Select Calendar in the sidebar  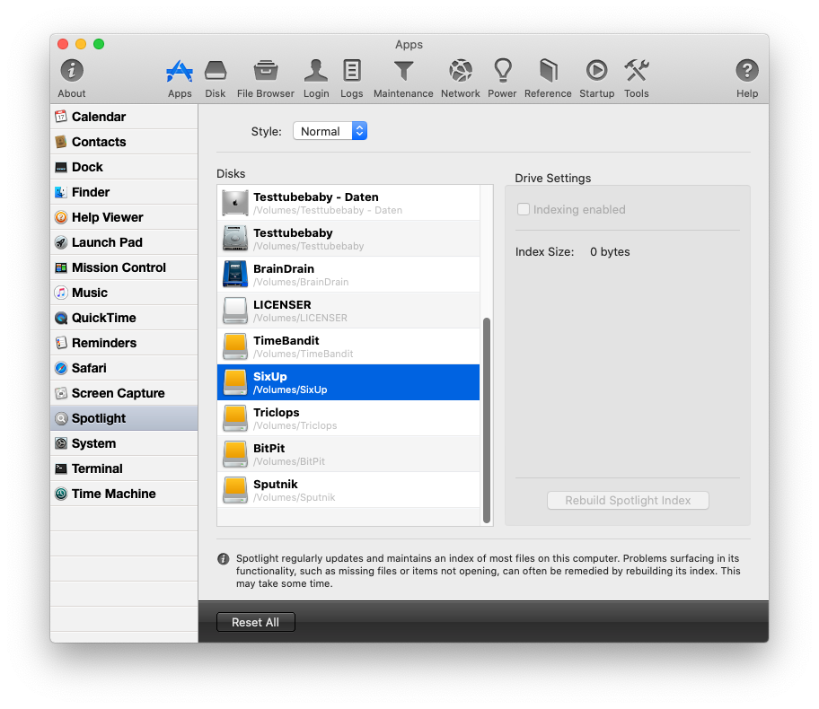[x=124, y=117]
